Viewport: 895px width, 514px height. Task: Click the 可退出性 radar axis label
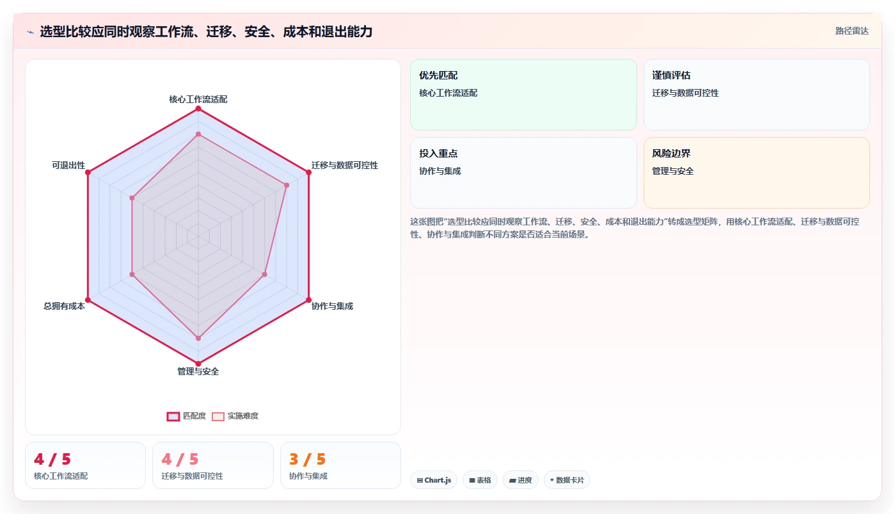[x=68, y=165]
